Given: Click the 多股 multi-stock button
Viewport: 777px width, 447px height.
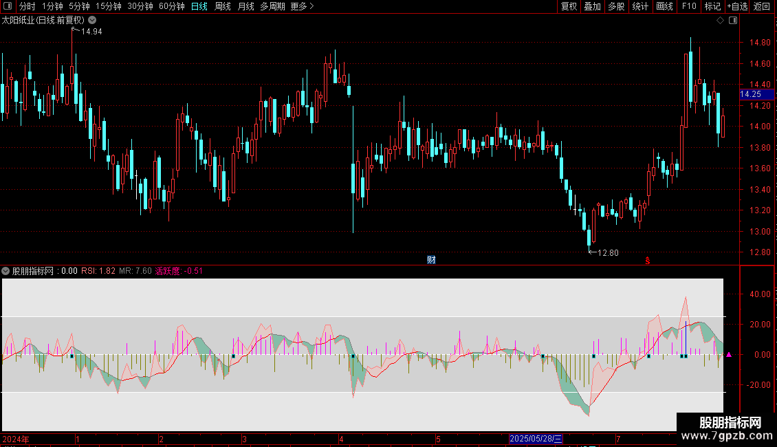Looking at the screenshot, I should tap(616, 6).
